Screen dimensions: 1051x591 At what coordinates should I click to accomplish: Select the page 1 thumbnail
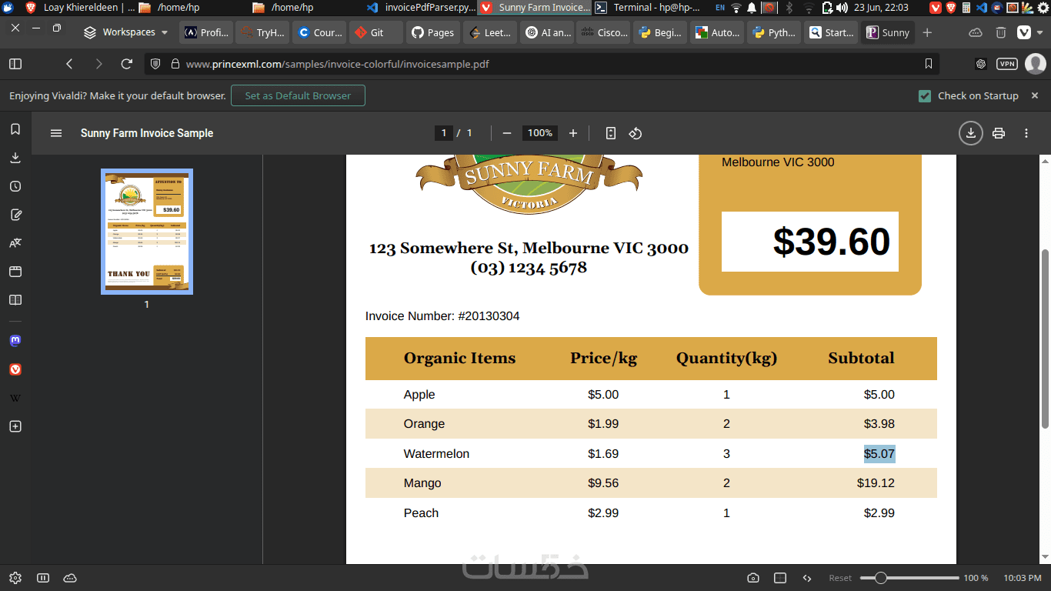click(147, 232)
